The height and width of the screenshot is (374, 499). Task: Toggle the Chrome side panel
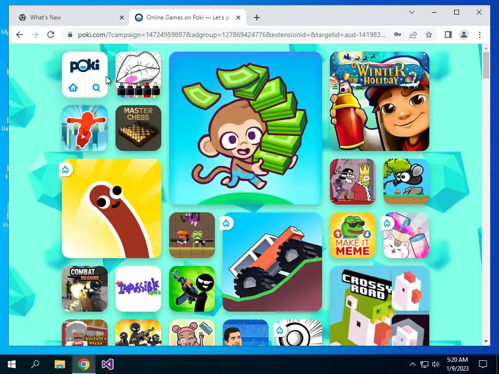click(448, 35)
